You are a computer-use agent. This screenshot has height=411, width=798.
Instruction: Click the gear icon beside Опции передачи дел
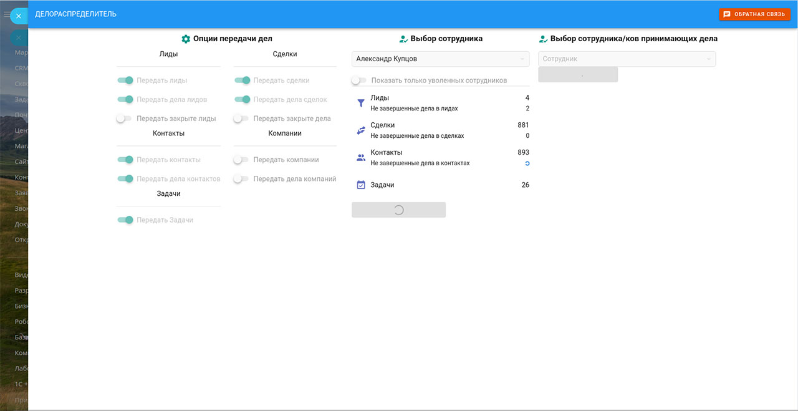[x=185, y=39]
